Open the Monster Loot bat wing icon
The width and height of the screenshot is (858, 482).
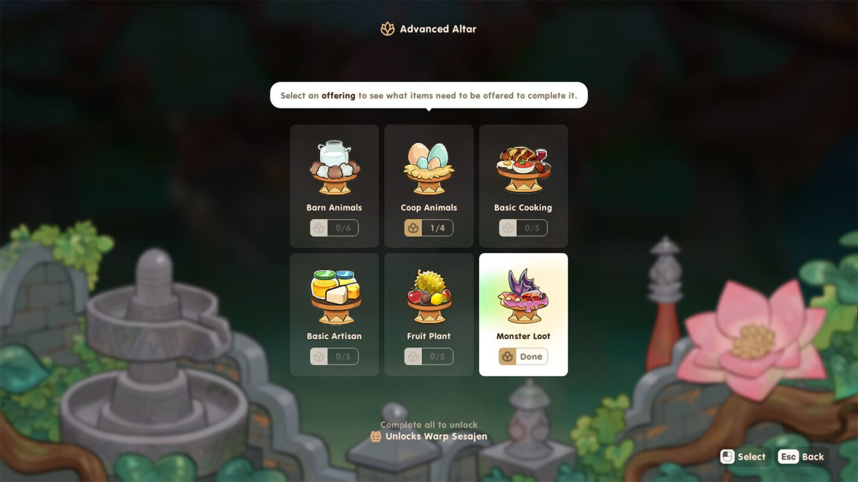[x=523, y=296]
